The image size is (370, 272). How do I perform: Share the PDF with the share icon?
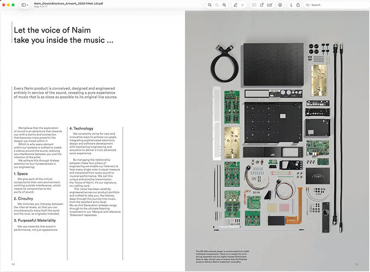(298, 5)
